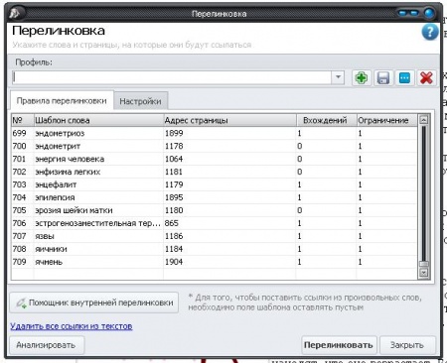447x363 pixels.
Task: Select row эстрогенозаместительная тер…
Action: 214,223
